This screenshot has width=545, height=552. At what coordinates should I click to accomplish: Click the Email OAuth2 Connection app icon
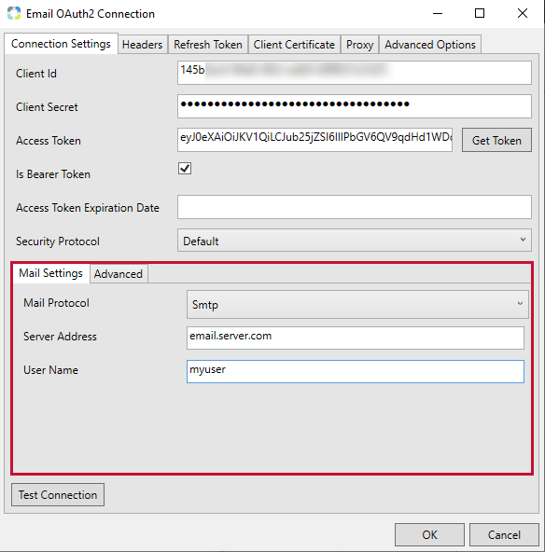point(14,13)
